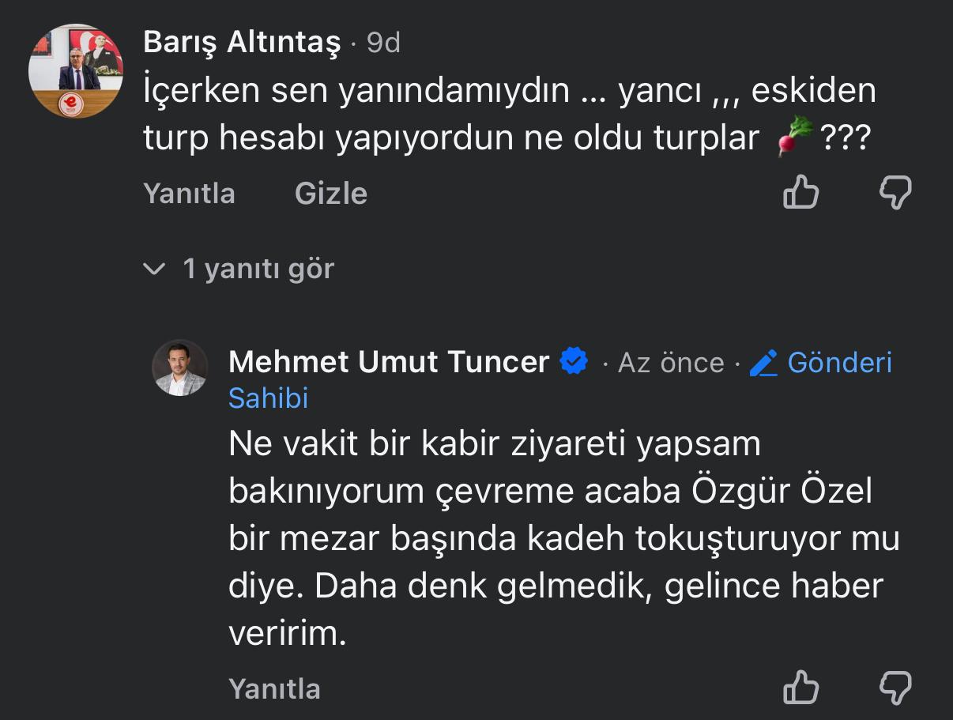Open the Barış Altıntaş name link
The height and width of the screenshot is (720, 953).
pos(242,42)
